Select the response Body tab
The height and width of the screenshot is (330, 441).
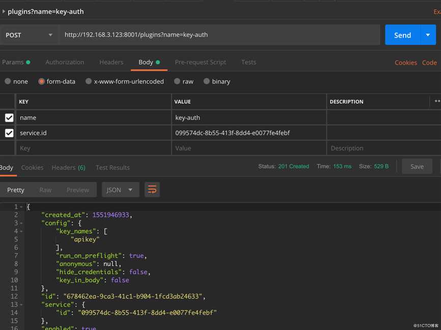click(7, 168)
